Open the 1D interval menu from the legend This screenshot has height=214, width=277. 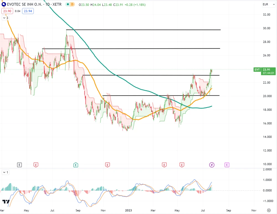click(x=47, y=4)
